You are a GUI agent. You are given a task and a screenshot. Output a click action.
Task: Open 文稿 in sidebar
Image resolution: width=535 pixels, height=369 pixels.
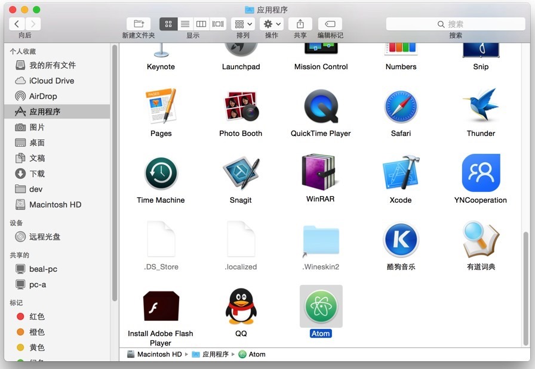tap(57, 158)
